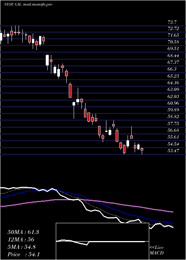Click the 68.44 price axis label

pyautogui.click(x=173, y=56)
